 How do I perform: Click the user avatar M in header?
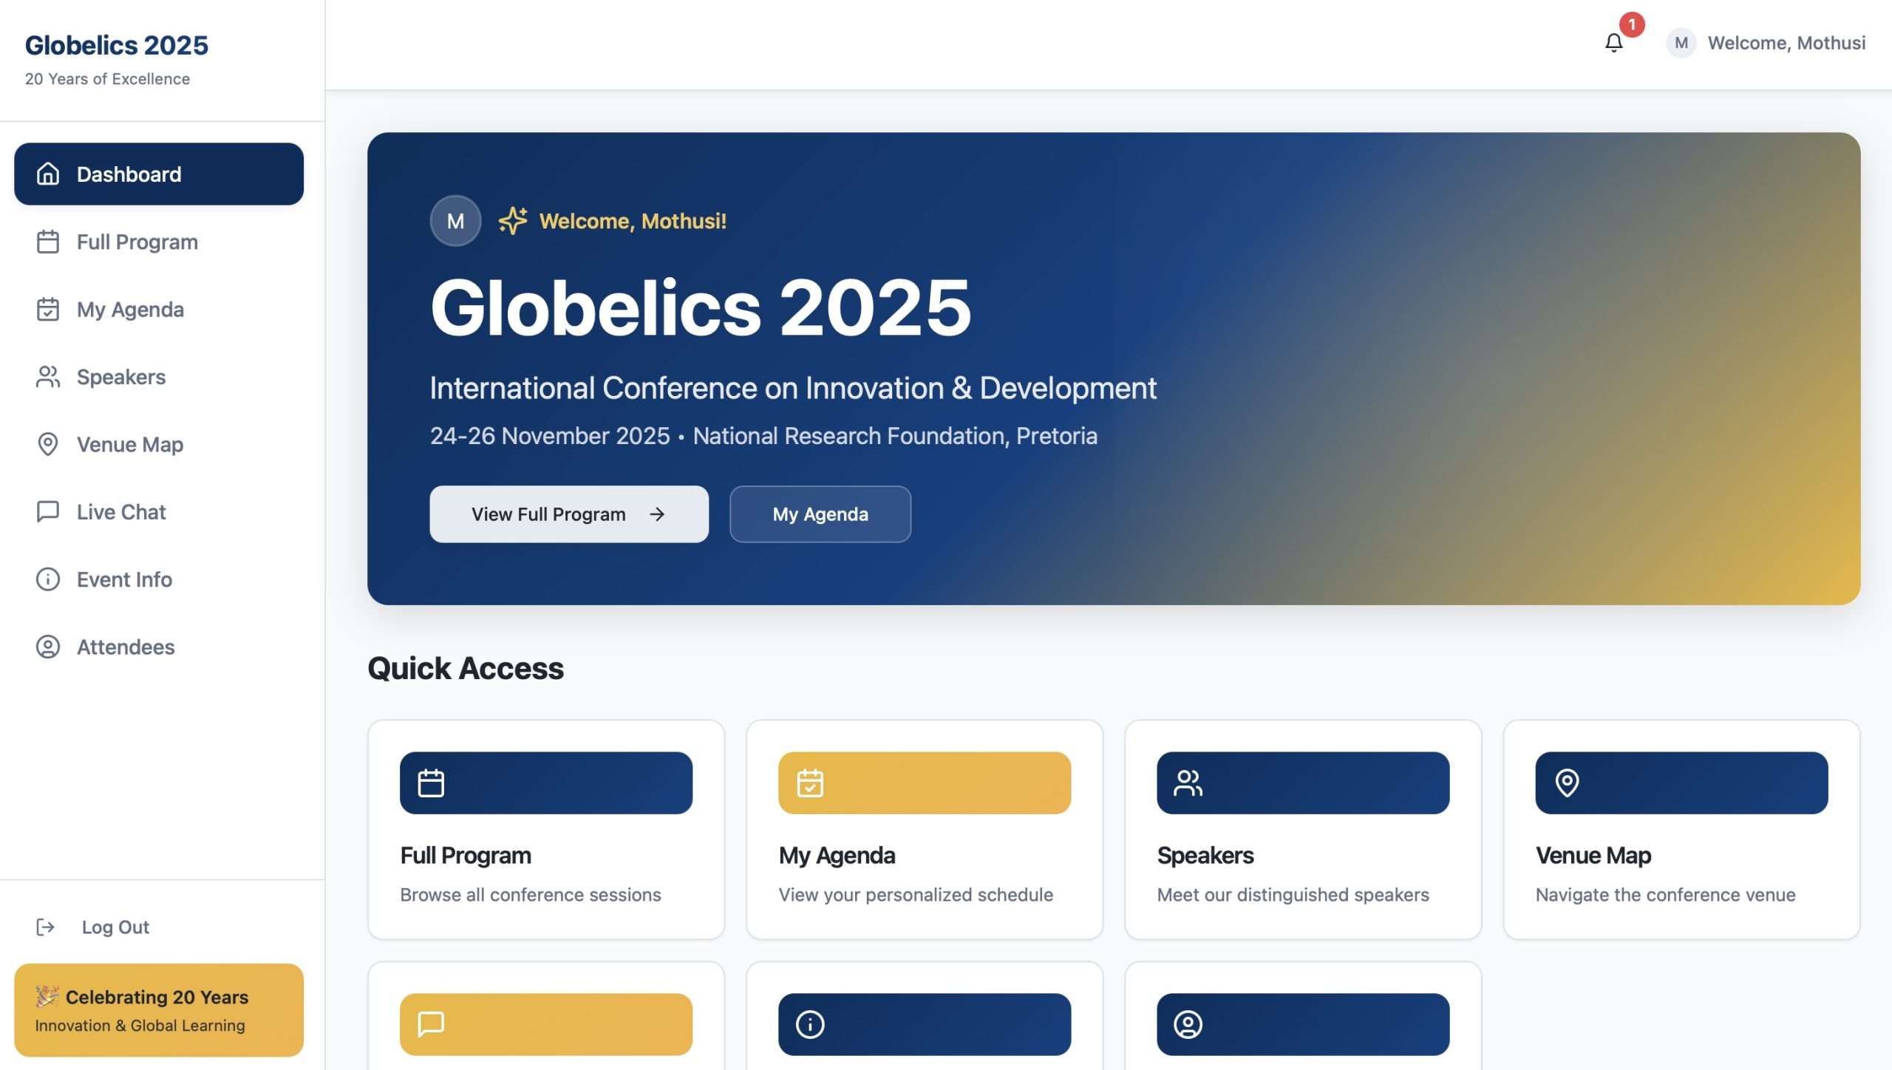coord(1681,43)
